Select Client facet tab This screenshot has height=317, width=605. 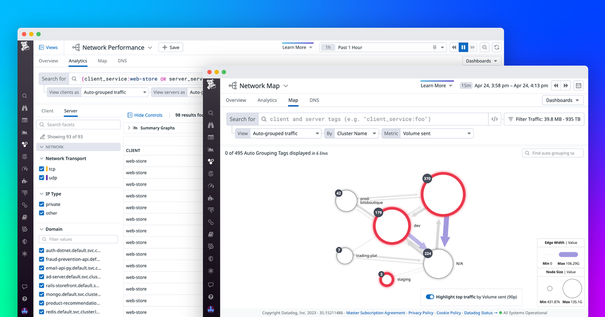(47, 111)
